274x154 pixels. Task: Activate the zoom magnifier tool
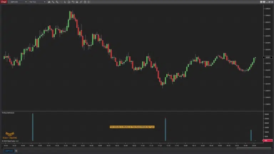(x=57, y=2)
